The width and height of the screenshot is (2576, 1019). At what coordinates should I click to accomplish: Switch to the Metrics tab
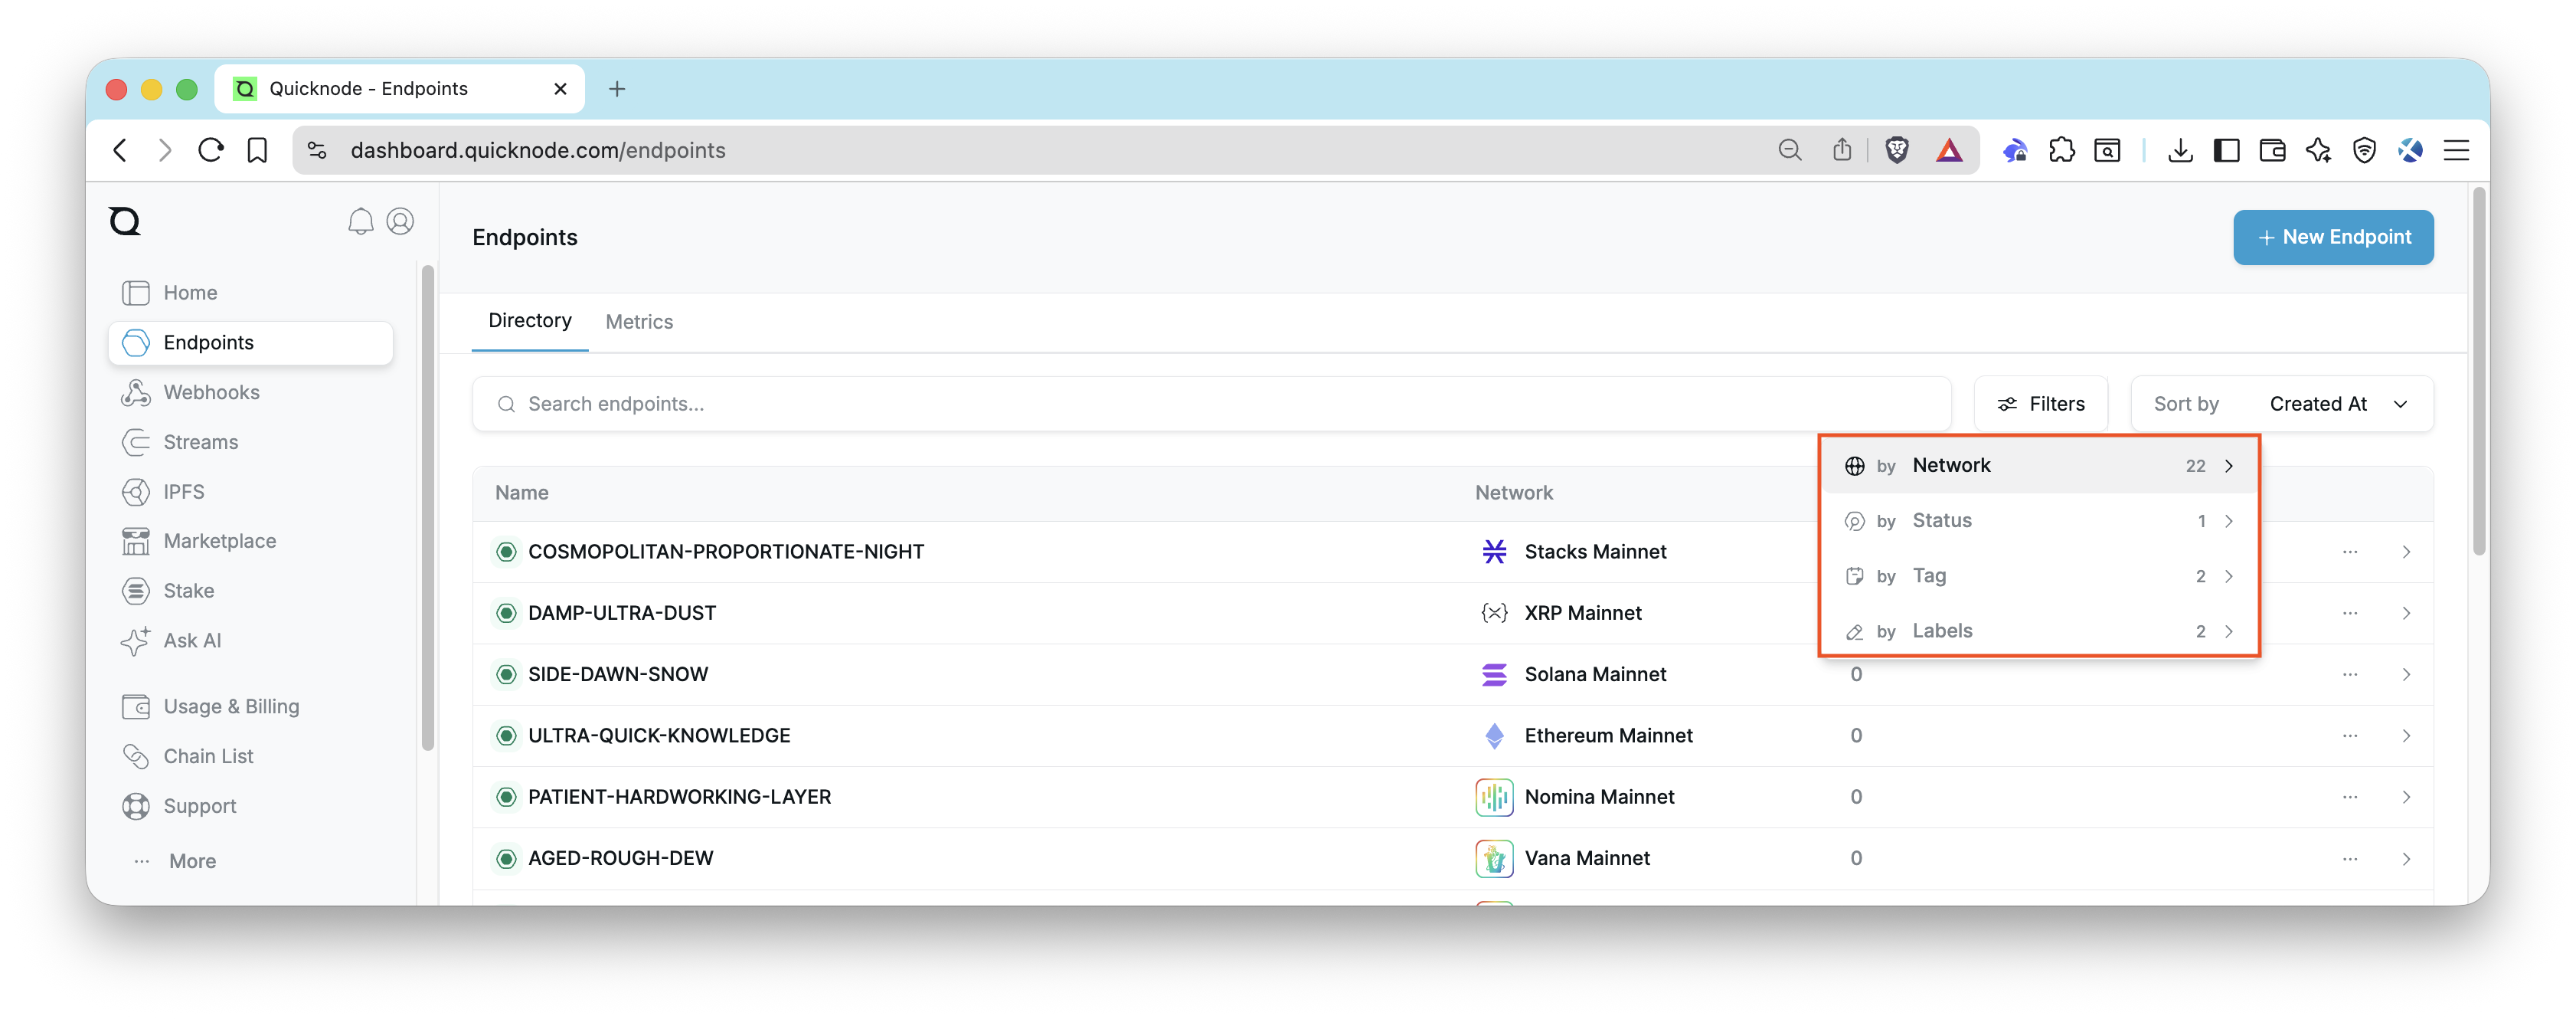point(639,321)
